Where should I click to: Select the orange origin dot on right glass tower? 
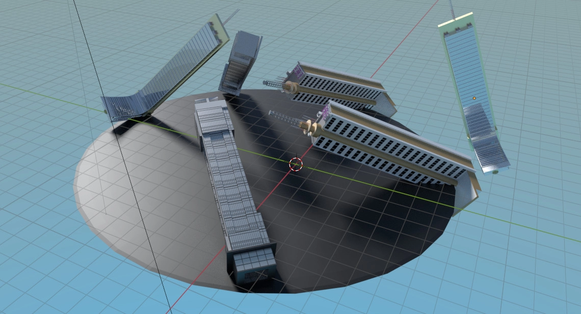point(474,98)
